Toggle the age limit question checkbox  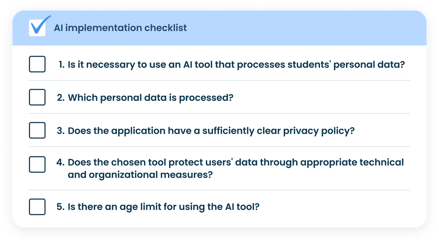(37, 206)
